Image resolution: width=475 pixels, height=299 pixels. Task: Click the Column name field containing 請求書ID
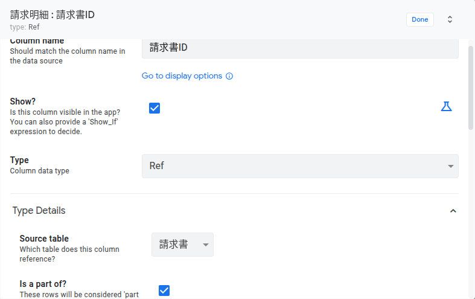click(x=299, y=48)
